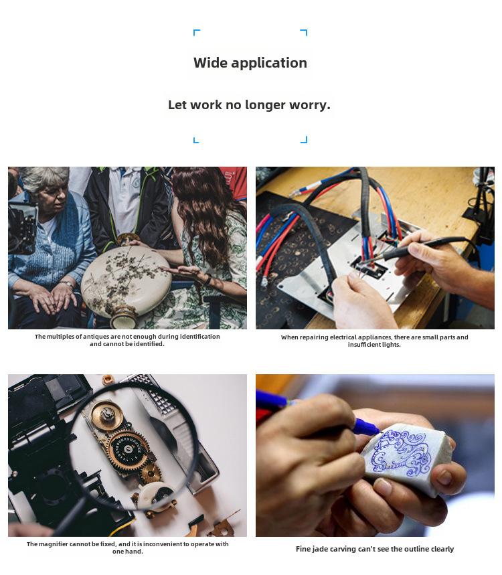Click the bottom-right blue corner bracket

click(x=304, y=140)
